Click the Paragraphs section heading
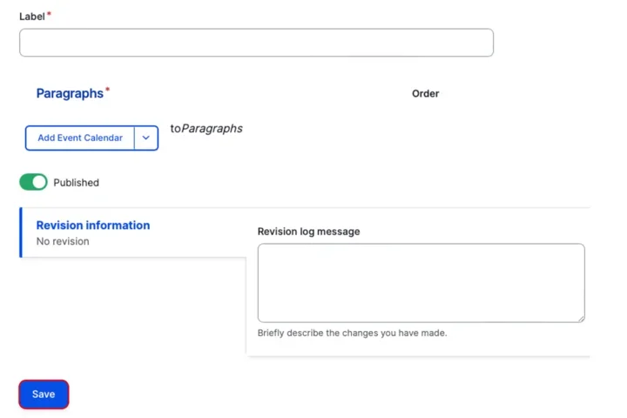 click(x=70, y=93)
